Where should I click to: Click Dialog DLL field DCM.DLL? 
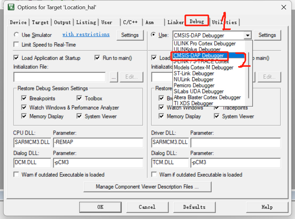click(32, 163)
